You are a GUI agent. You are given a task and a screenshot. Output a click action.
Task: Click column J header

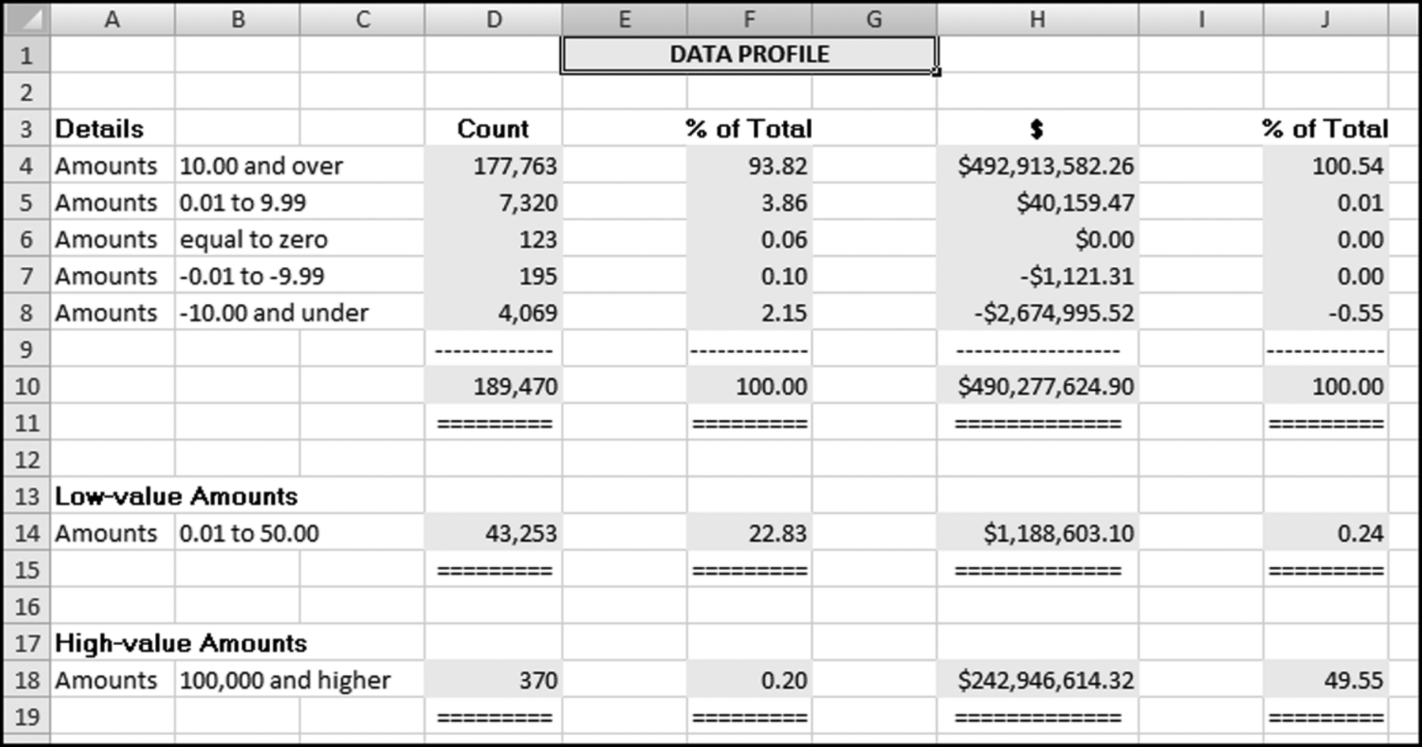[x=1325, y=19]
